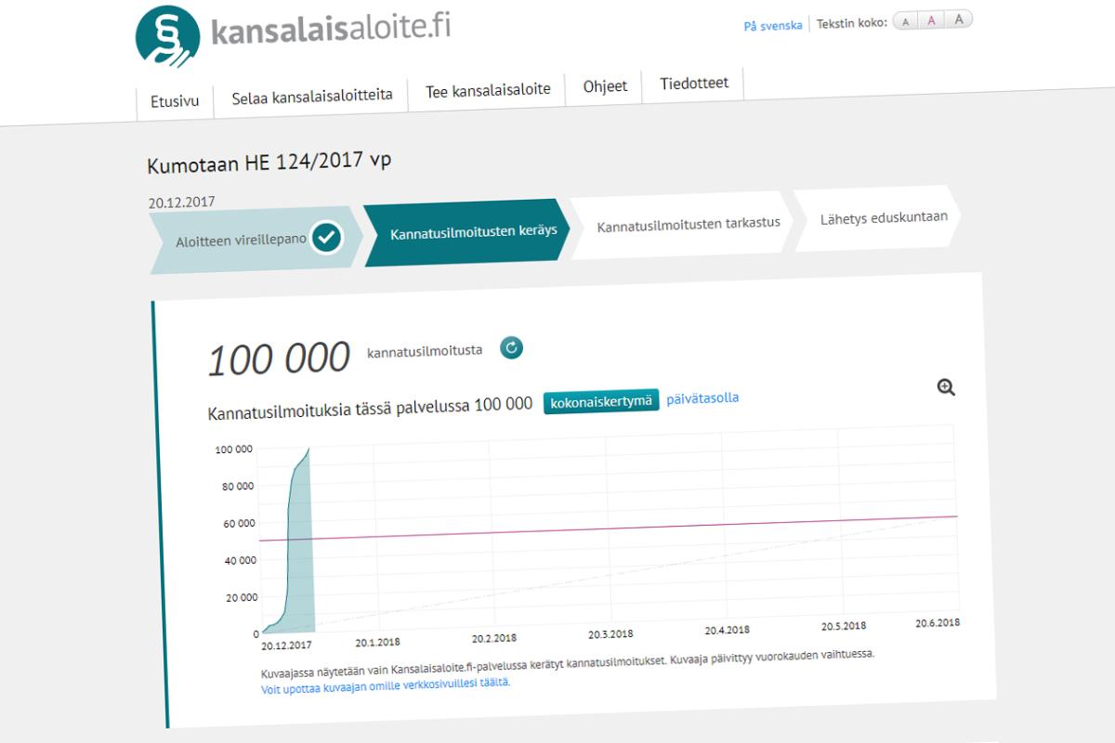This screenshot has width=1115, height=743.
Task: Click the checkmark icon on Aloitteen vireillepano
Action: point(326,238)
